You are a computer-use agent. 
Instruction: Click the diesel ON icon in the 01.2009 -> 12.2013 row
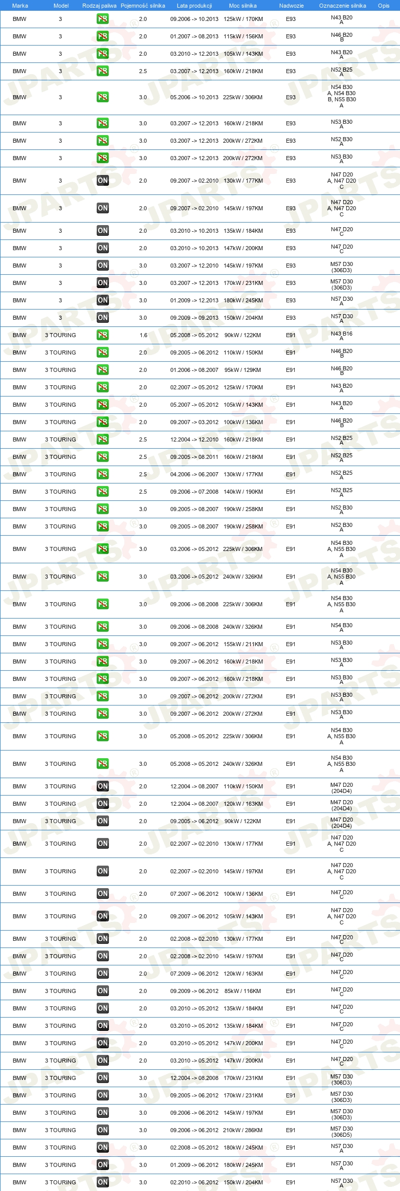tap(102, 300)
